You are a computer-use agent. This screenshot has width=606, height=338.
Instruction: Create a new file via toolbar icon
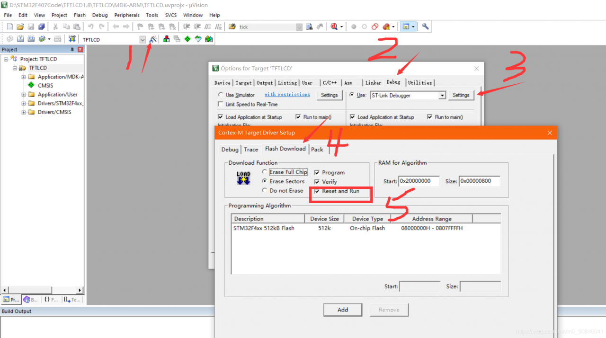pyautogui.click(x=9, y=27)
